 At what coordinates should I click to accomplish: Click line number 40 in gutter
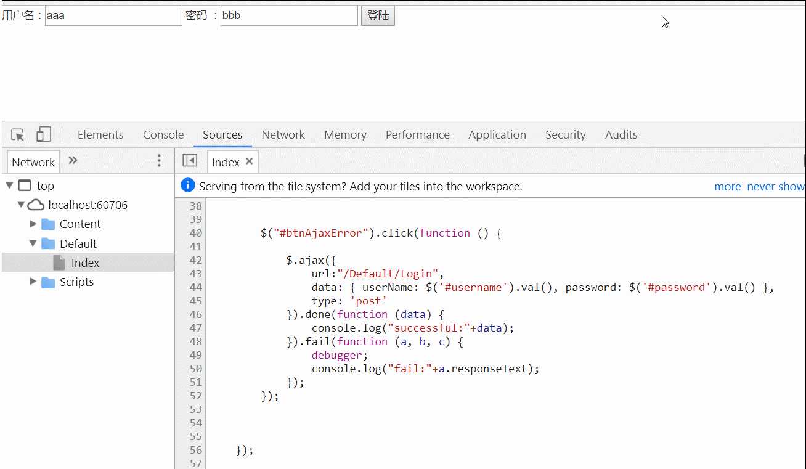196,233
